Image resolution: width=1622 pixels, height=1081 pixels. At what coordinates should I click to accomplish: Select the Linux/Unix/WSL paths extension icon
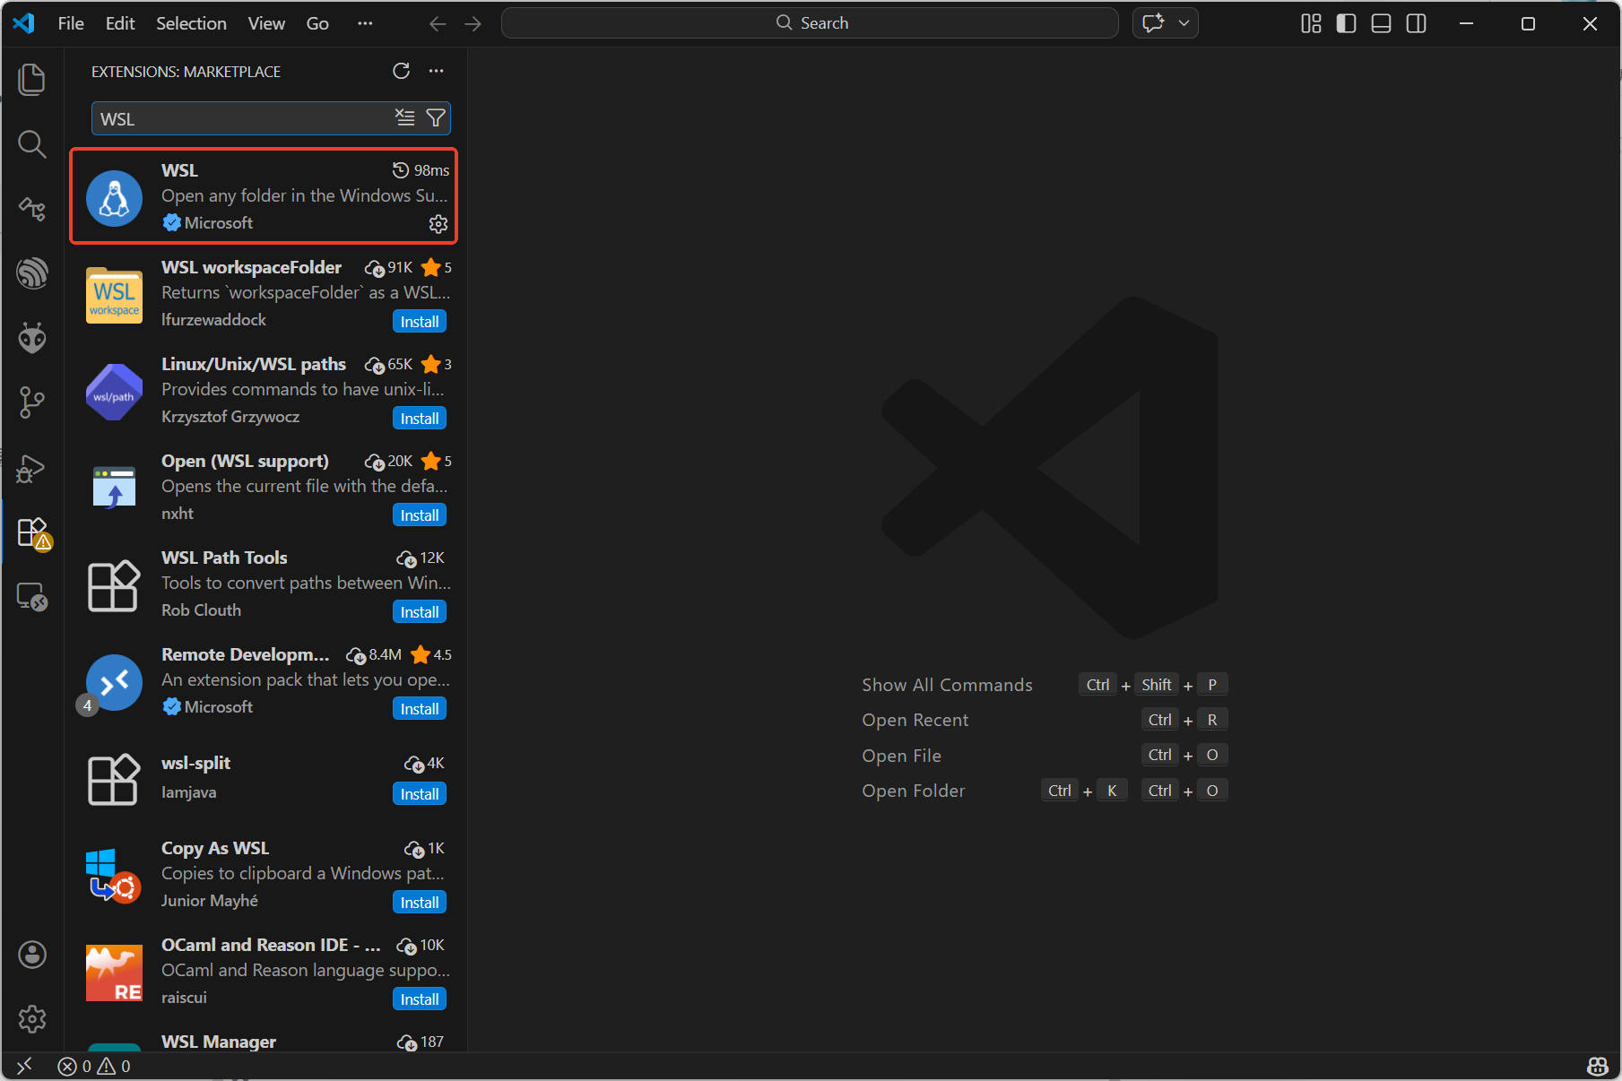(x=114, y=392)
